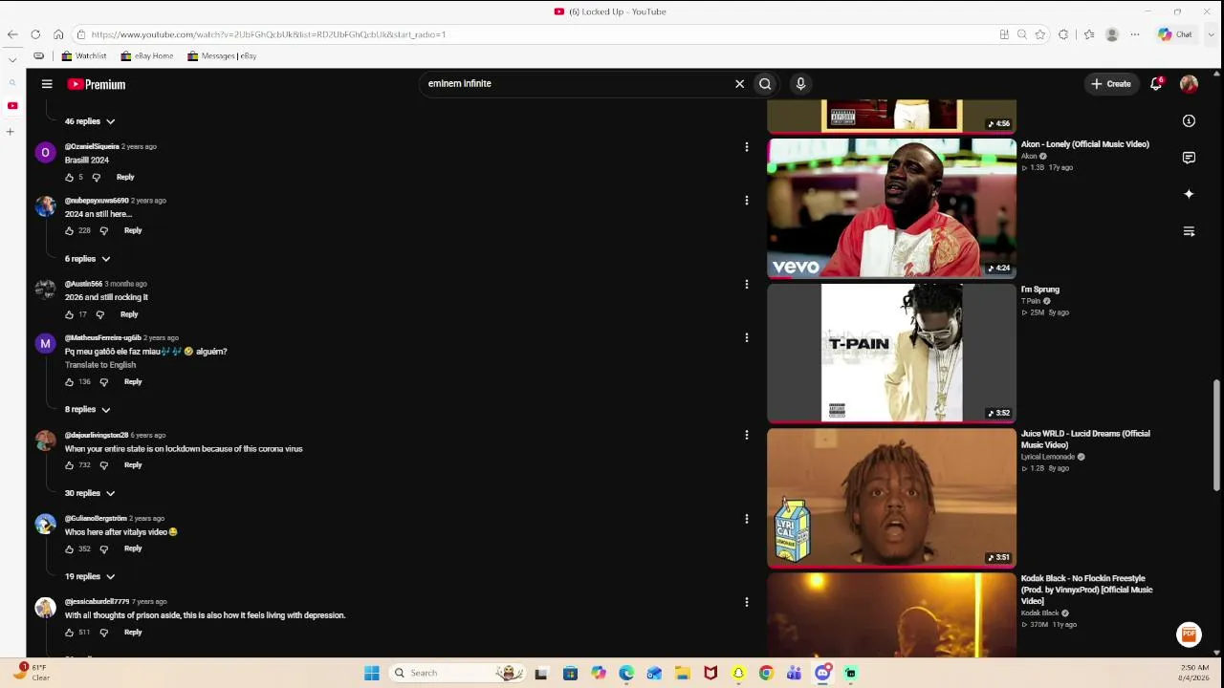Open three-dot menu for @DzanielSiqueira comment

pyautogui.click(x=747, y=147)
